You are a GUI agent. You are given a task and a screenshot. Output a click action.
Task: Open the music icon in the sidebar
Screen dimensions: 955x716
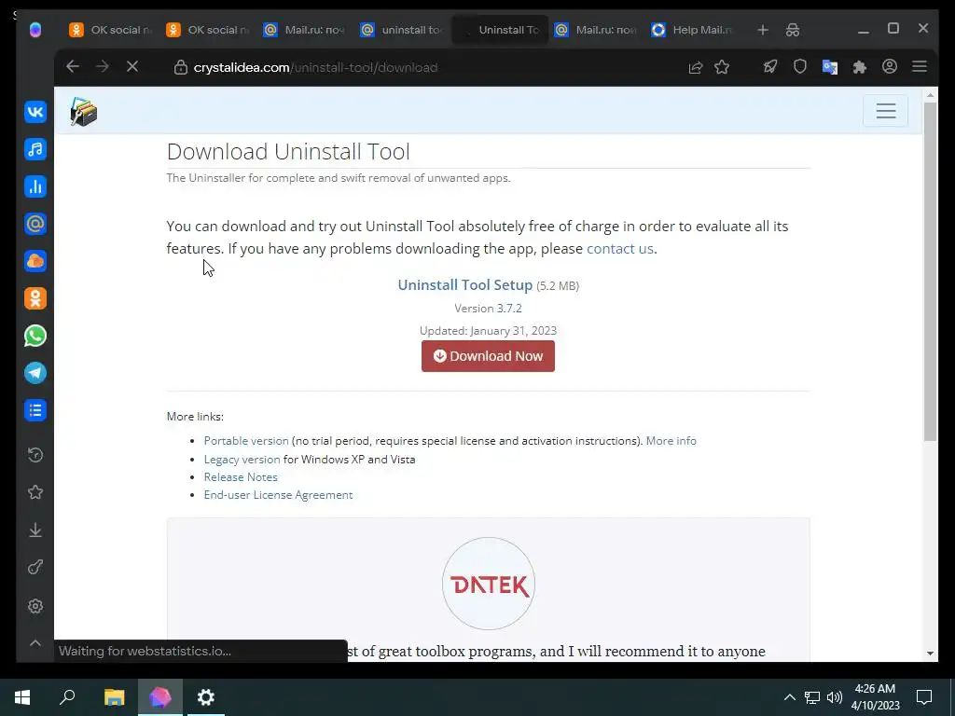click(x=35, y=149)
